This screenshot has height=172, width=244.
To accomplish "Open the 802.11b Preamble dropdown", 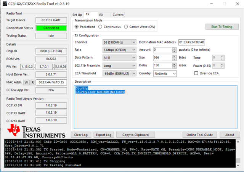I will pyautogui.click(x=119, y=66).
